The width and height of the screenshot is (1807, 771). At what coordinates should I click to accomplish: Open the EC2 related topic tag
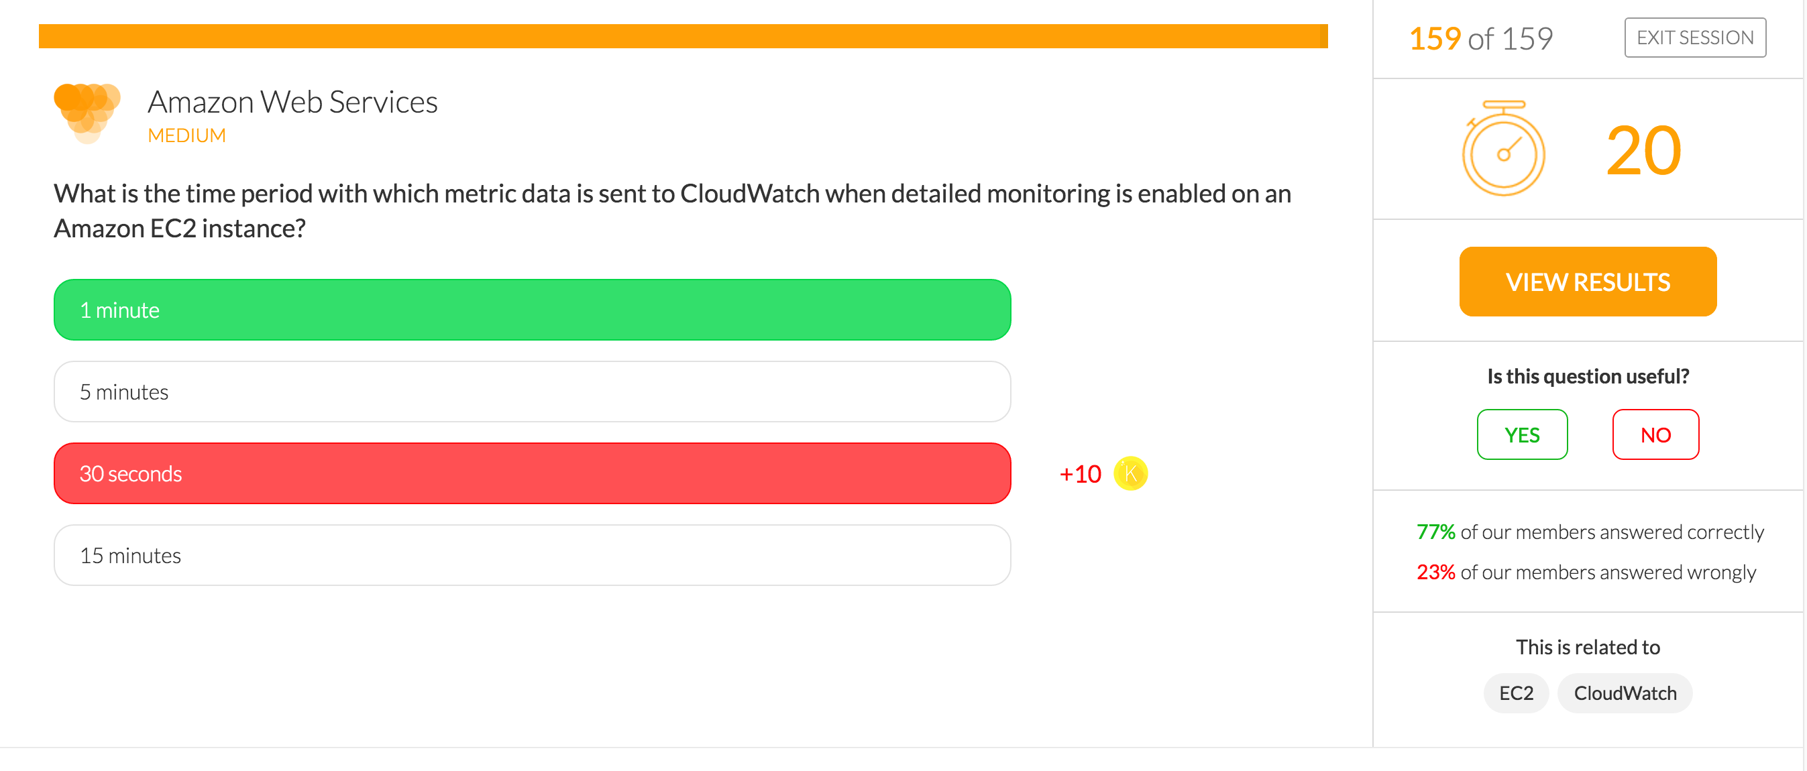pyautogui.click(x=1516, y=693)
